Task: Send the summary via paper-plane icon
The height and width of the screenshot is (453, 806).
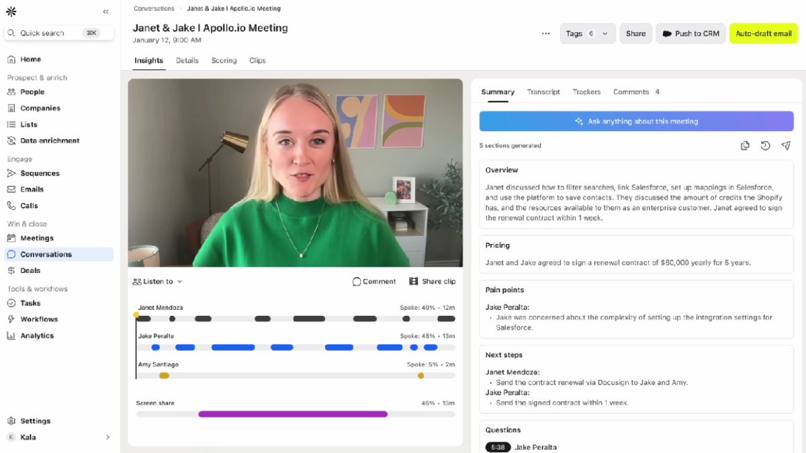Action: tap(786, 146)
